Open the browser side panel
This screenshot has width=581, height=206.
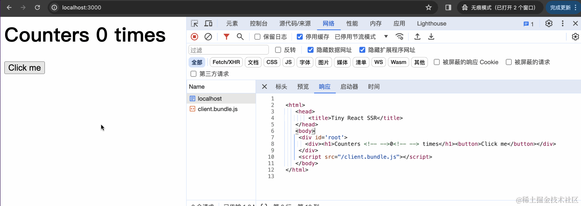click(448, 7)
